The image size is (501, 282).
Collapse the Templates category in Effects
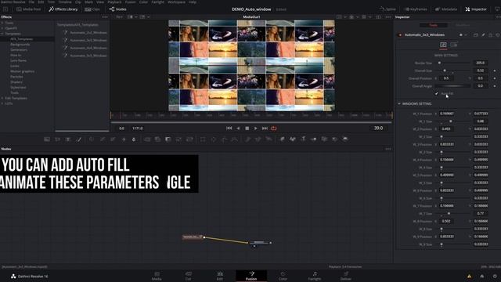click(x=2, y=34)
